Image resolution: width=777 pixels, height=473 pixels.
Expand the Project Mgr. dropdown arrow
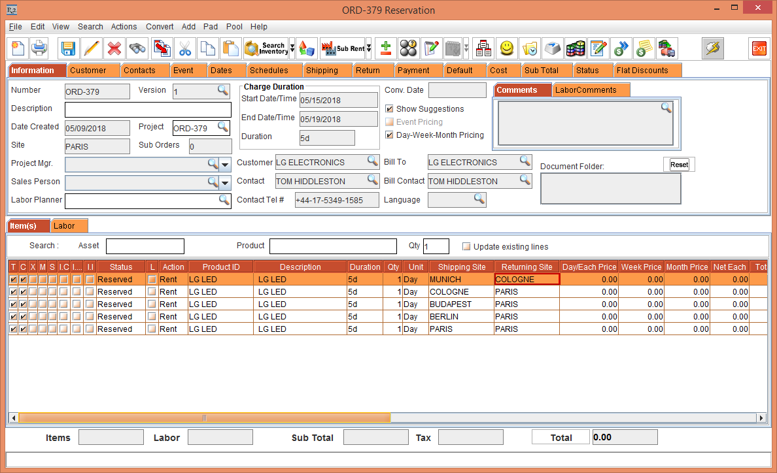(x=226, y=164)
